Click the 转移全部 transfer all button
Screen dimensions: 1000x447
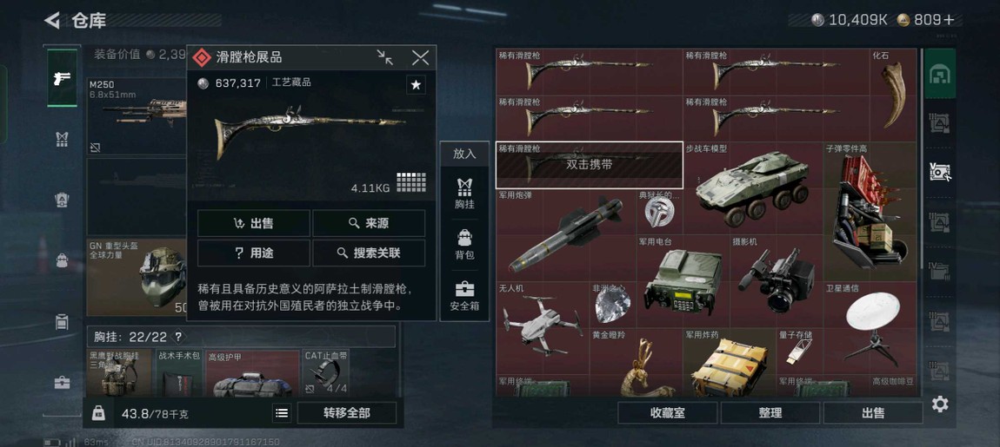(x=347, y=413)
